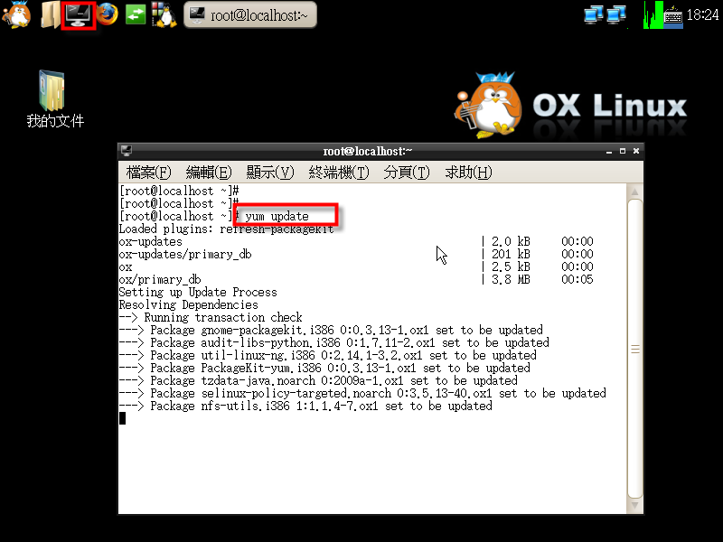Expand the 顯示(V) menu
Viewport: 723px width, 542px height.
click(x=269, y=173)
